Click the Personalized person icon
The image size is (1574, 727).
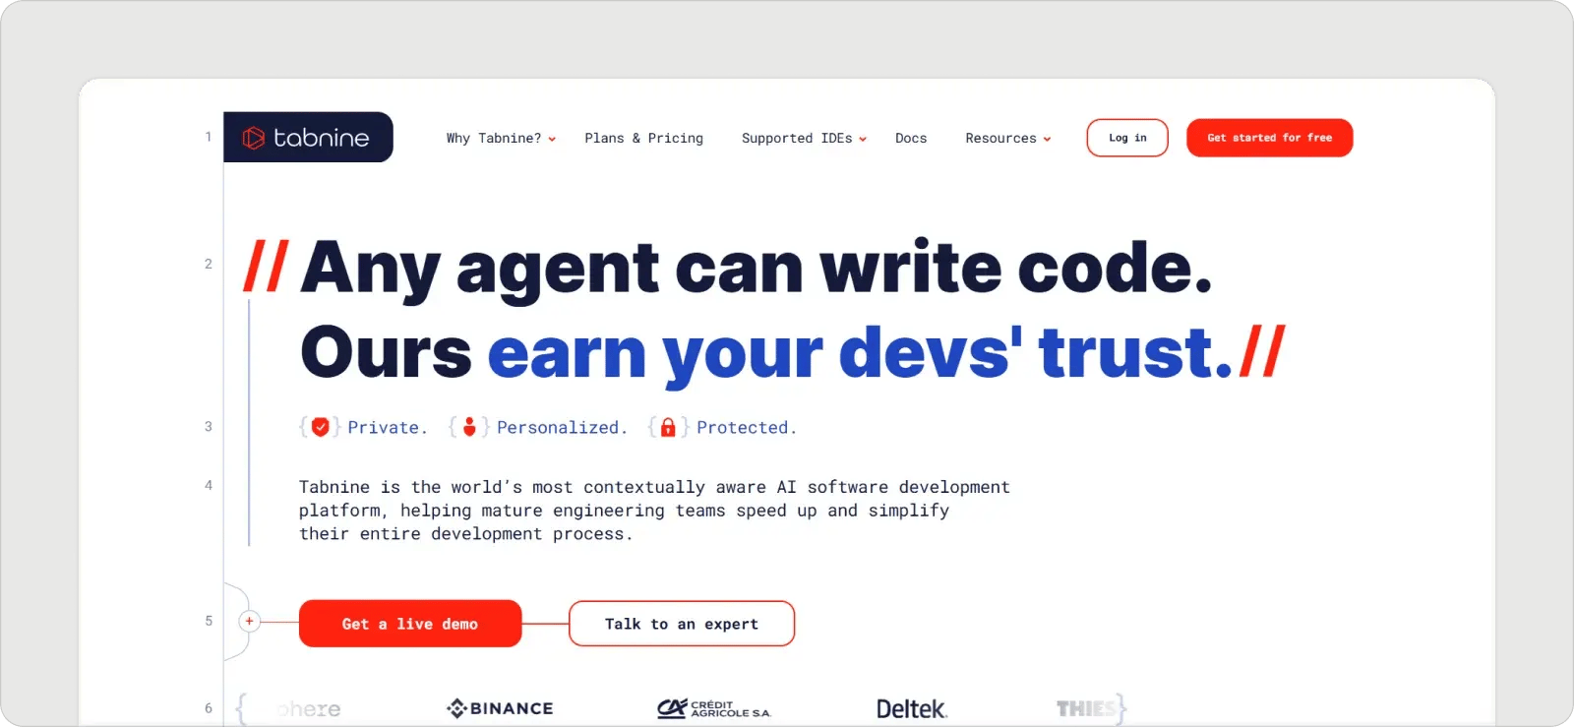click(469, 427)
